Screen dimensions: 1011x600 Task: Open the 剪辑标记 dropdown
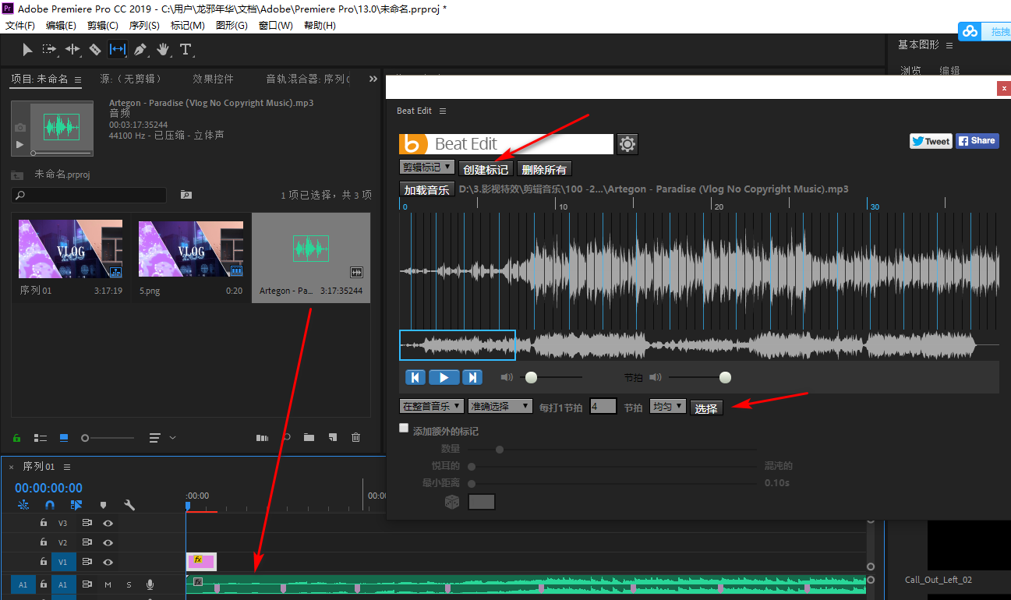coord(426,167)
